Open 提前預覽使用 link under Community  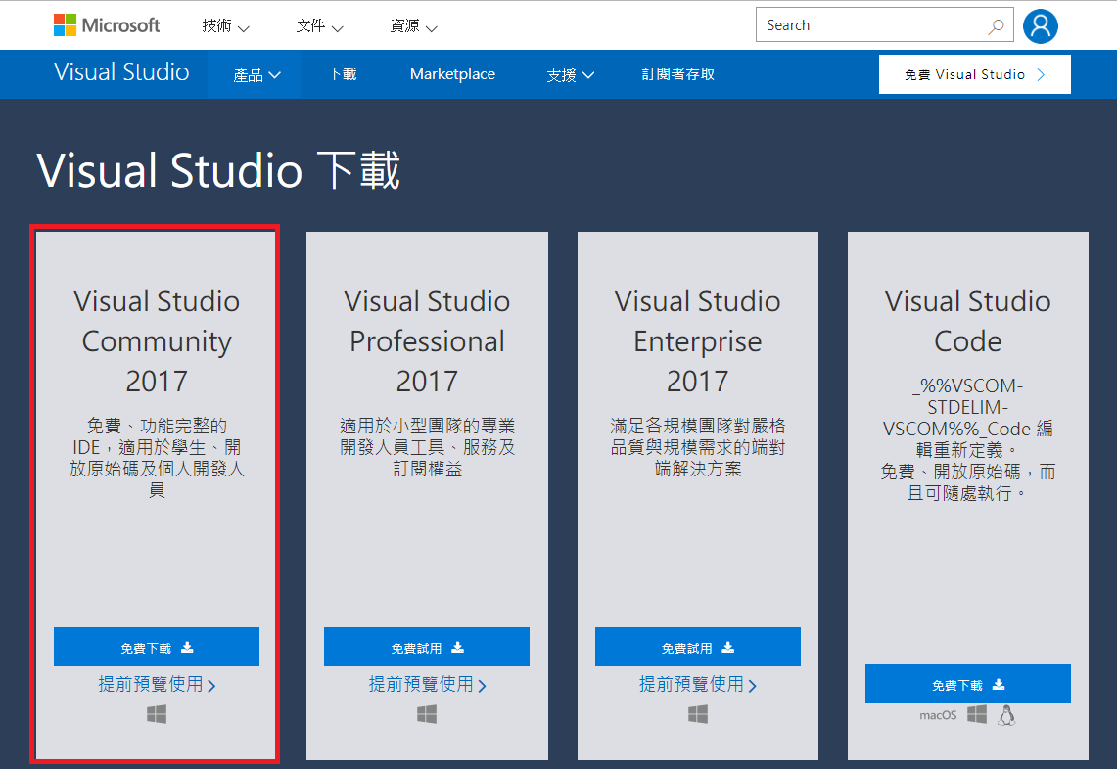[157, 684]
